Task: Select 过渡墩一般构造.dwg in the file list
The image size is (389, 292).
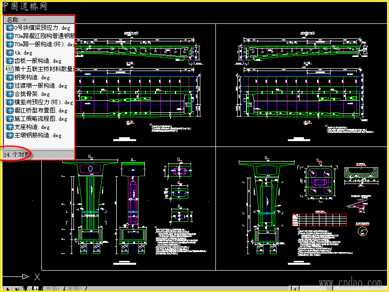Action: click(37, 86)
